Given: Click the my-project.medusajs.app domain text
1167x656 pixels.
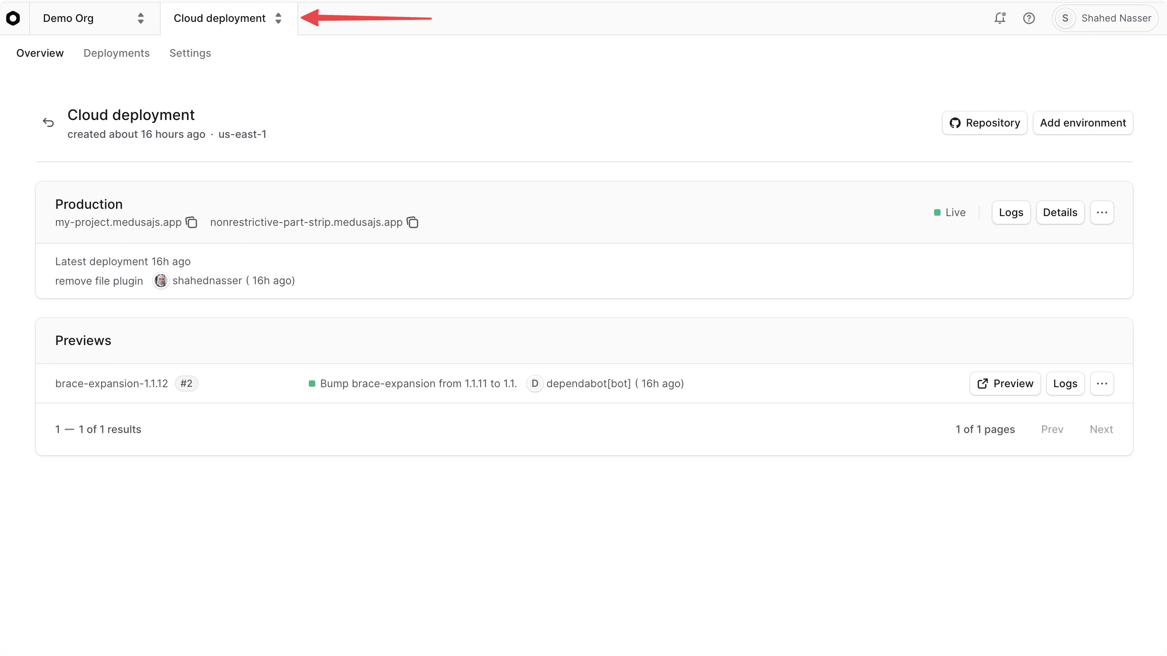Looking at the screenshot, I should coord(118,222).
